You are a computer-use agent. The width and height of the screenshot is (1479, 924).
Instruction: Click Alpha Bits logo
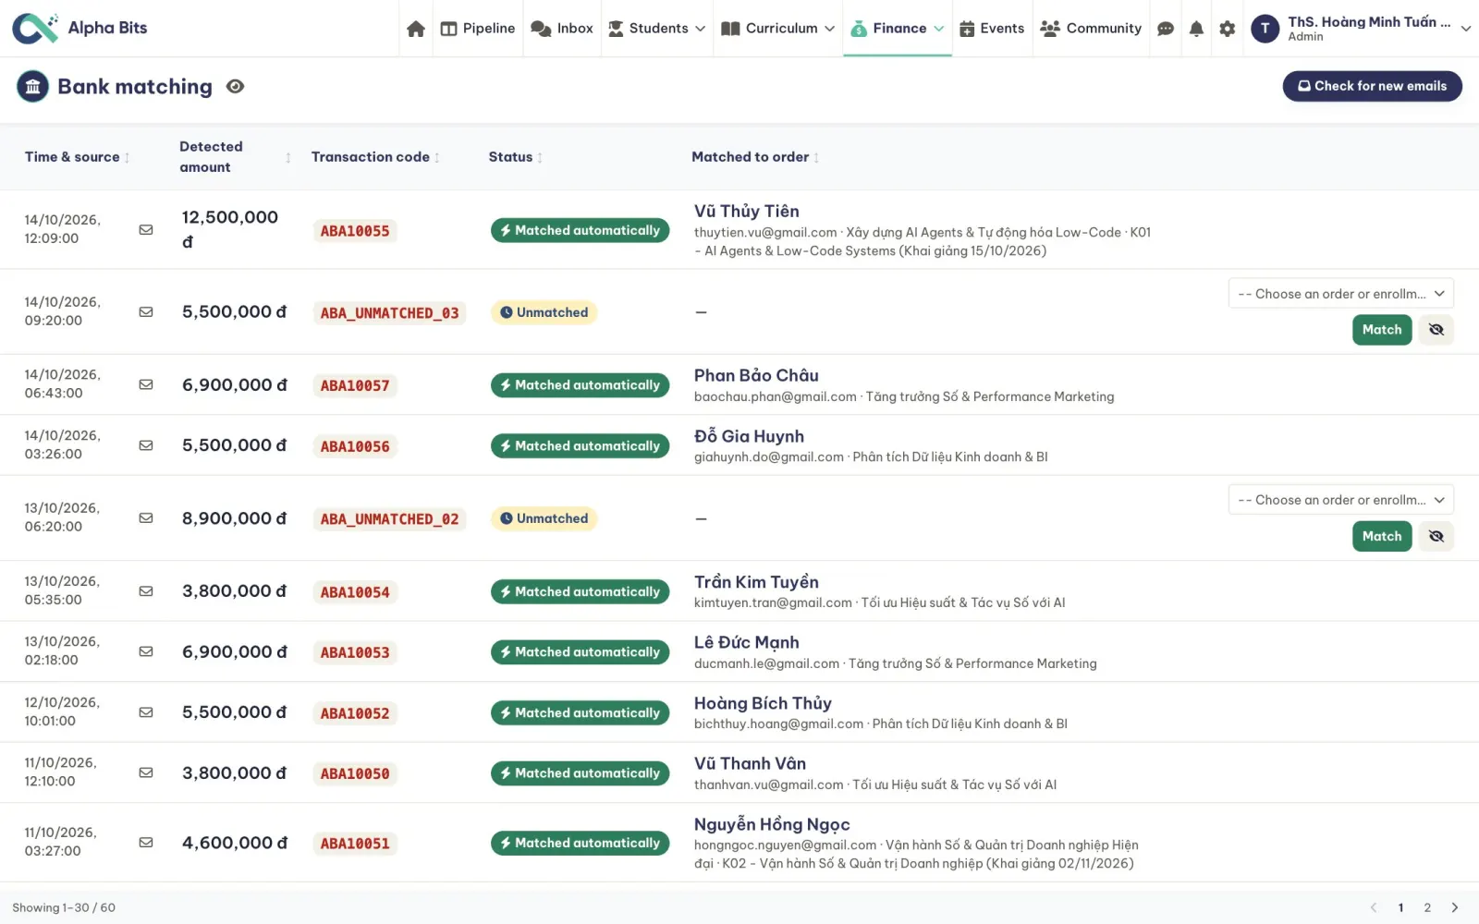pos(79,28)
